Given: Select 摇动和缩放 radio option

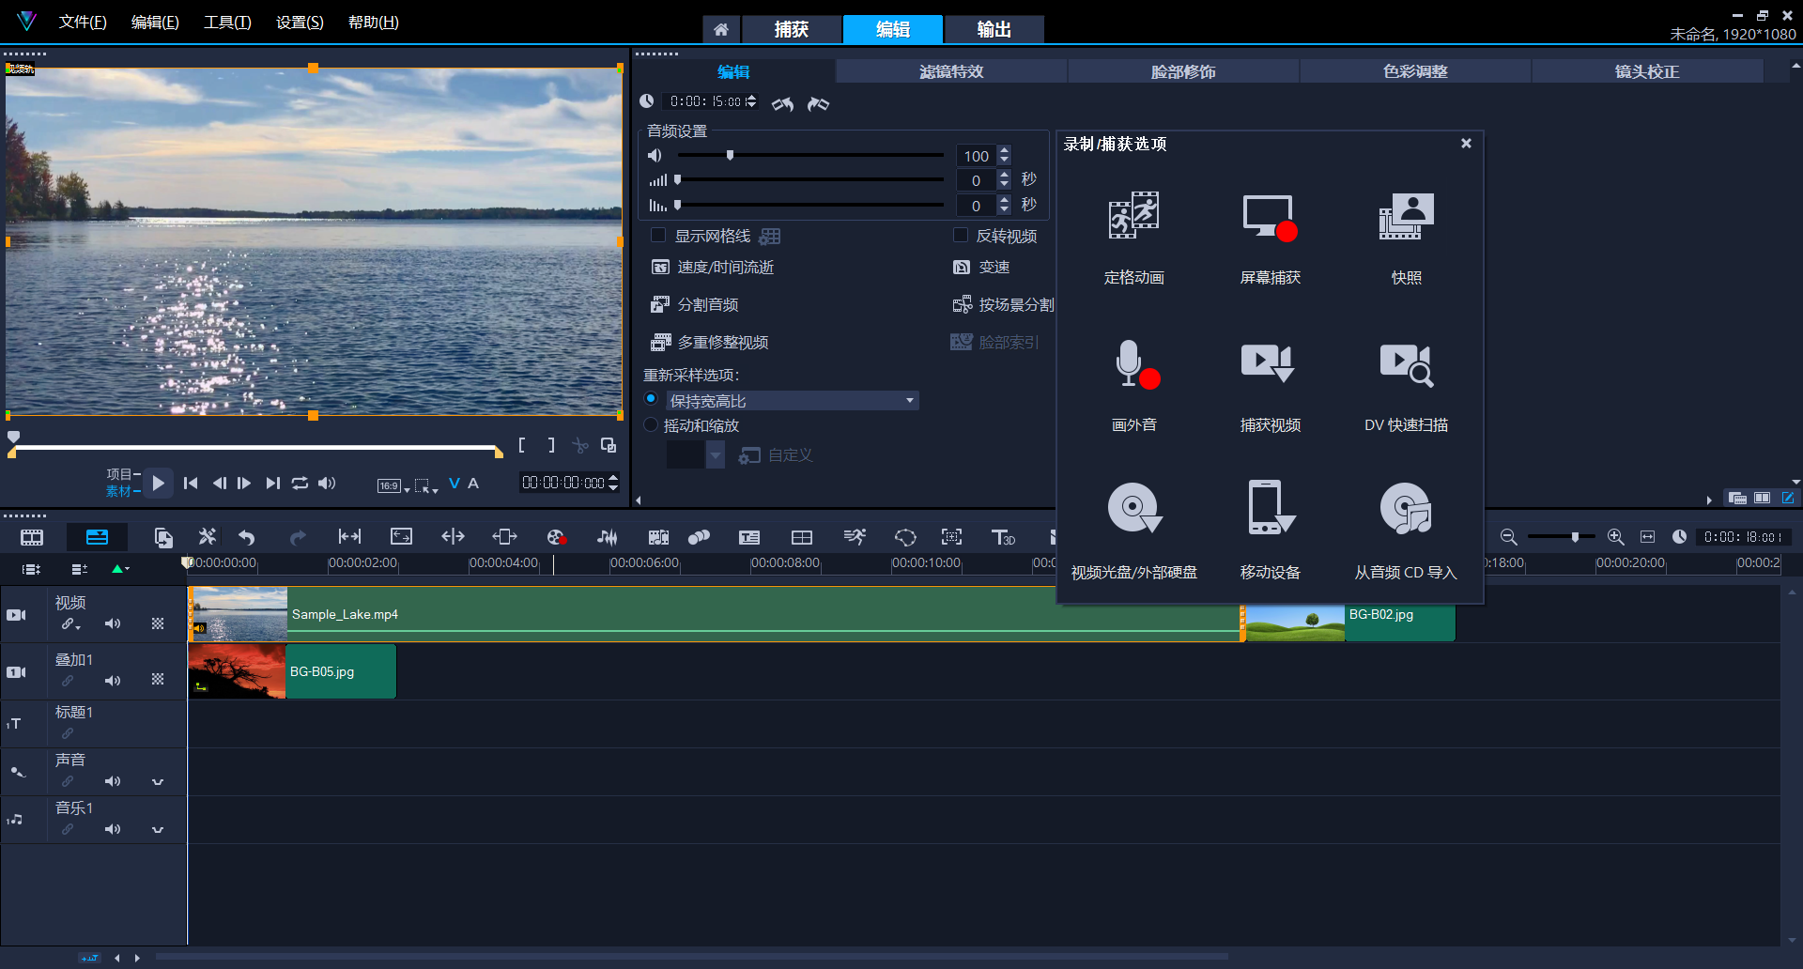Looking at the screenshot, I should [651, 424].
